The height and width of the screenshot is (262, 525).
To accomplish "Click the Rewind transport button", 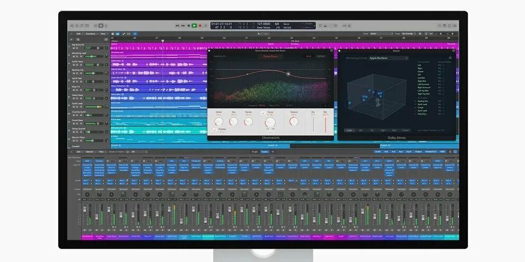I will 177,26.
